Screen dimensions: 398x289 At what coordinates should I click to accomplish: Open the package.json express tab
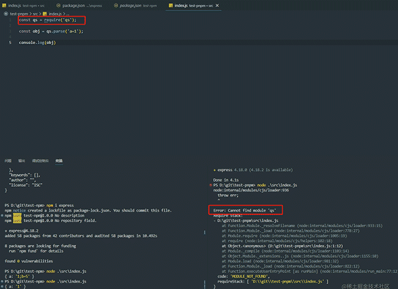pos(79,6)
